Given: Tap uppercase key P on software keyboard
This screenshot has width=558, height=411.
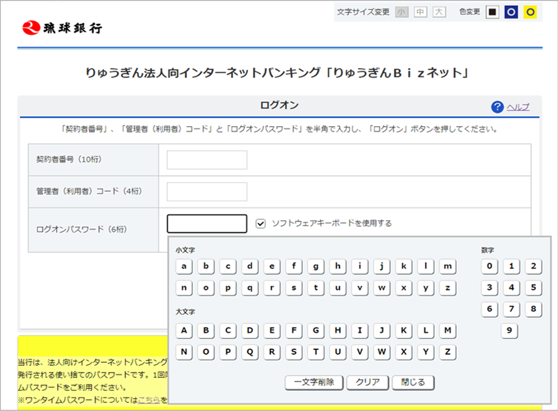Looking at the screenshot, I should (x=228, y=352).
